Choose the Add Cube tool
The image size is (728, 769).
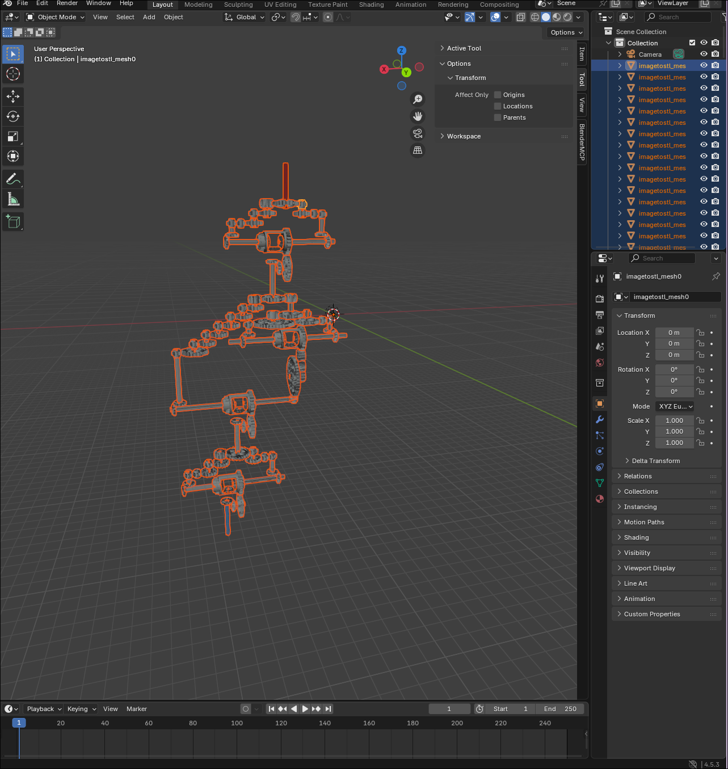[x=13, y=221]
